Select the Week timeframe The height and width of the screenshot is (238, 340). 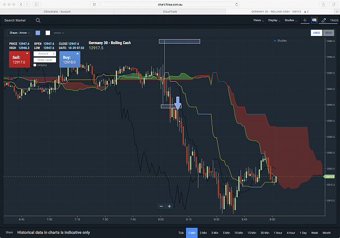(314, 233)
